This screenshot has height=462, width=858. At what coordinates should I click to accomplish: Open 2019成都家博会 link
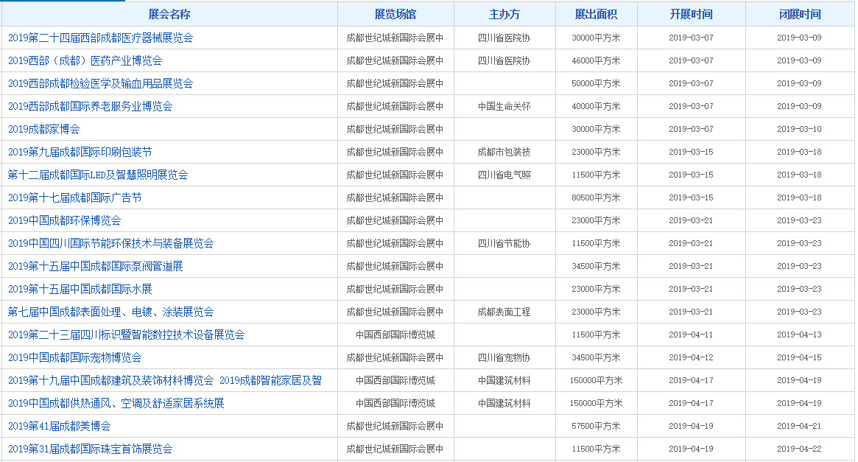pos(43,129)
